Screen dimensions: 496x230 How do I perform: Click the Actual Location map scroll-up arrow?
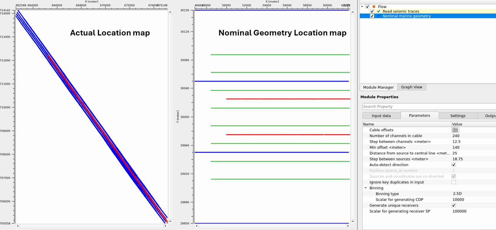click(x=170, y=12)
